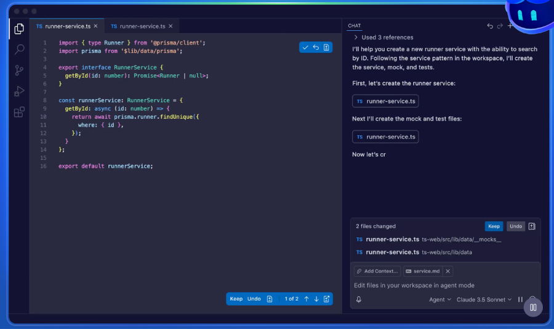Click the import prisma from '$lib/data/prisma' line
This screenshot has height=329, width=554.
pos(121,51)
